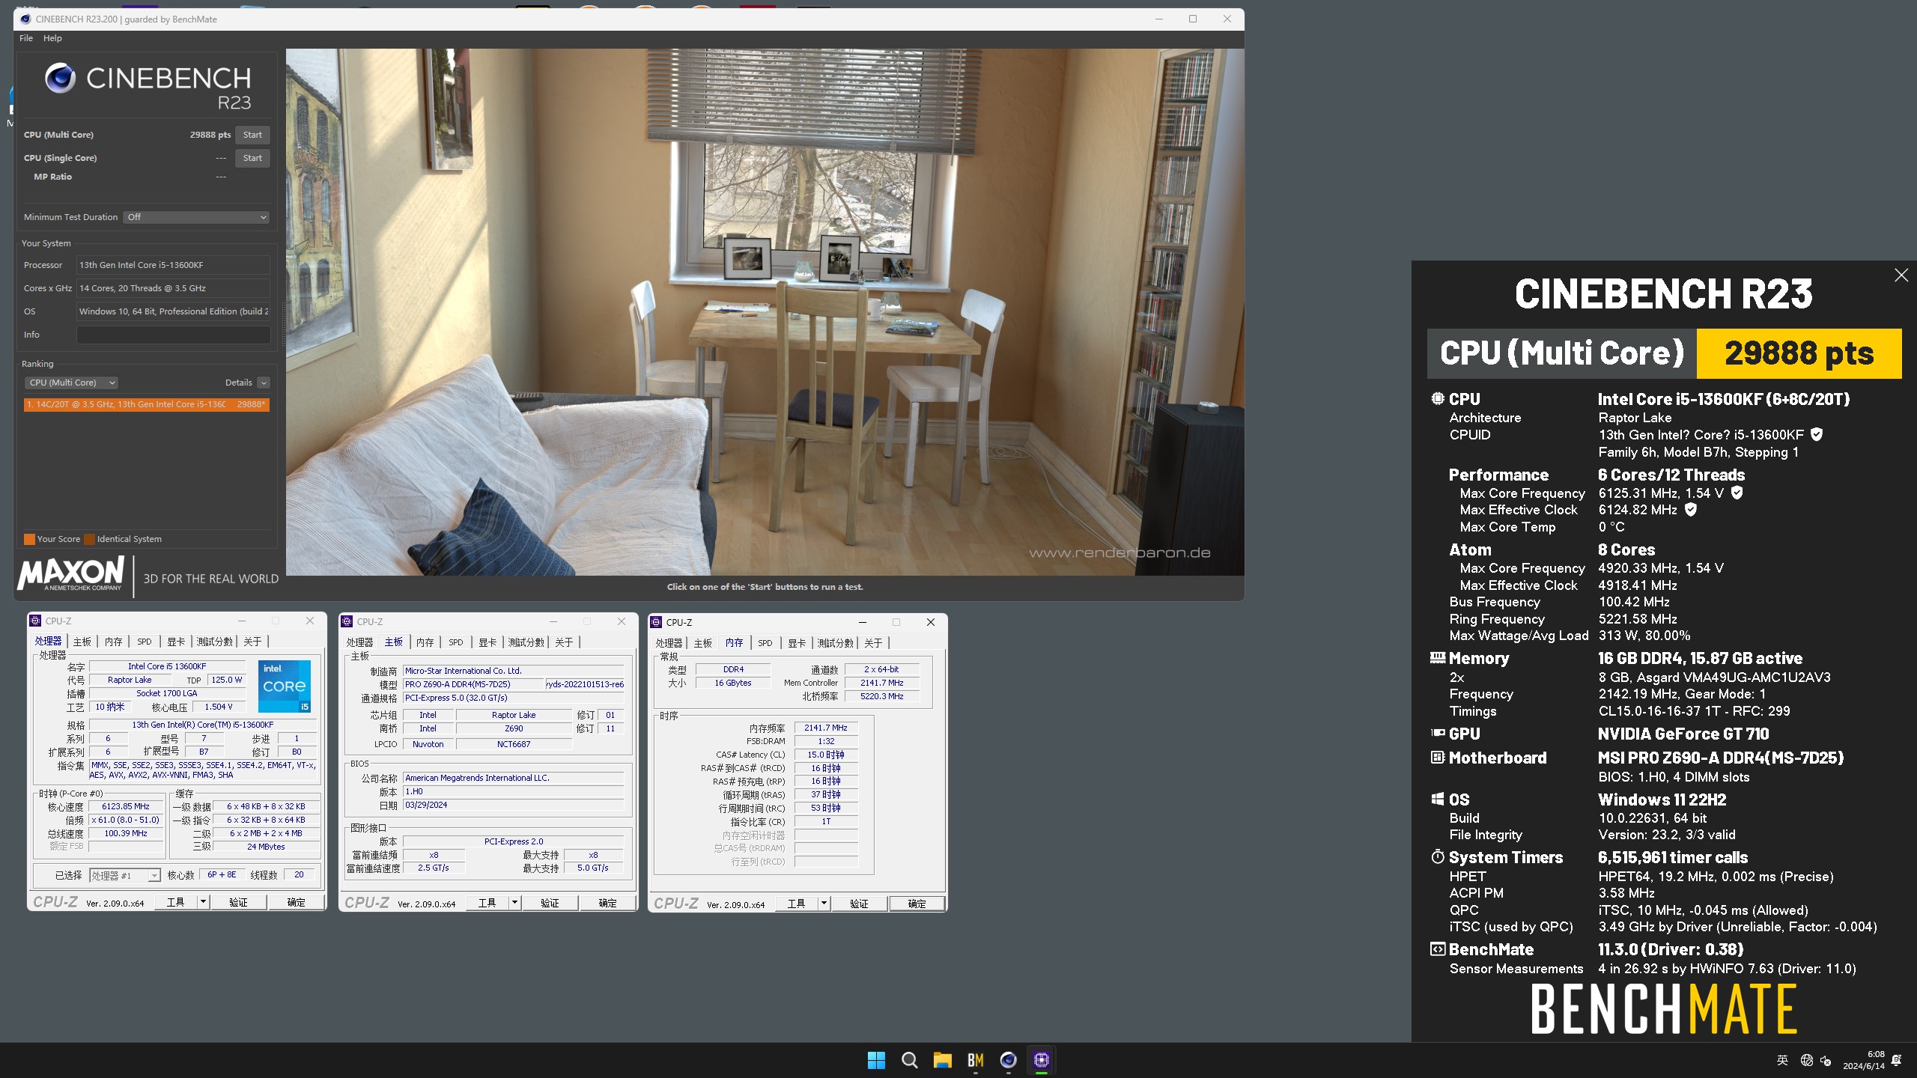Image resolution: width=1917 pixels, height=1078 pixels.
Task: Click app icon of CPU-Z processor window
Action: 35,621
